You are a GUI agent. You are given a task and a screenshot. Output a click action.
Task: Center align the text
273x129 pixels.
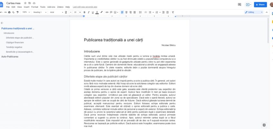pyautogui.click(x=126, y=12)
